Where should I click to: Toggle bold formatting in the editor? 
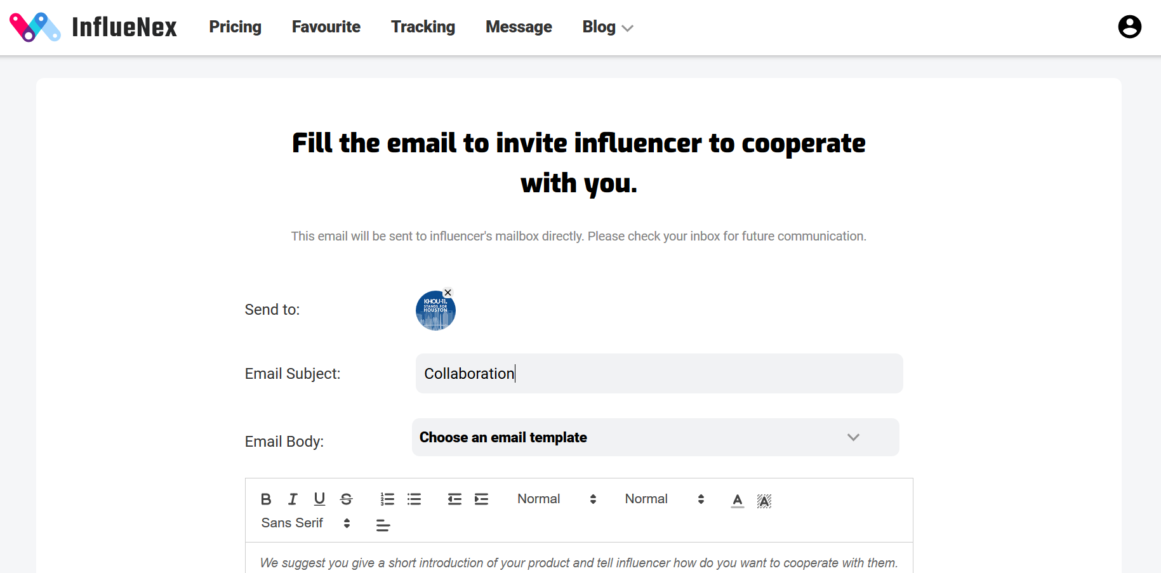point(266,499)
